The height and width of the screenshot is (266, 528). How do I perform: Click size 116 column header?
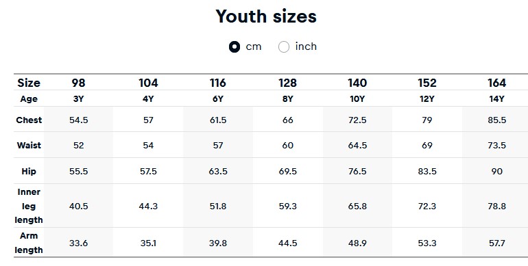[x=218, y=83]
